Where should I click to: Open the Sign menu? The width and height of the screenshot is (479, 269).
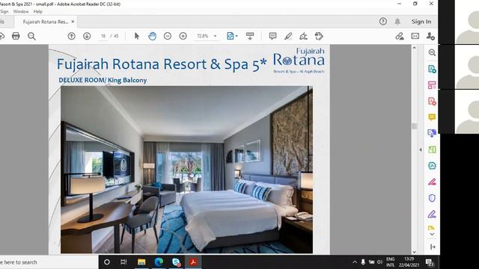[x=4, y=12]
